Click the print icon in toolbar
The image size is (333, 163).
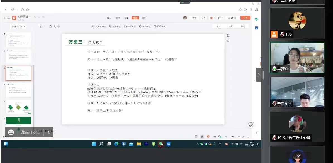(59, 26)
